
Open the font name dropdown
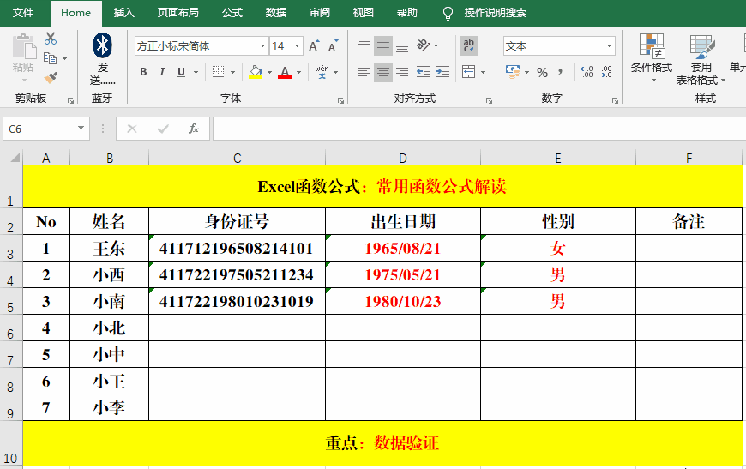262,46
